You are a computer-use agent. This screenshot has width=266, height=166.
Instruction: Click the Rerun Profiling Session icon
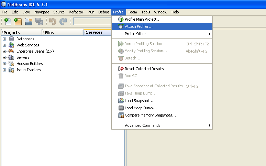(121, 44)
